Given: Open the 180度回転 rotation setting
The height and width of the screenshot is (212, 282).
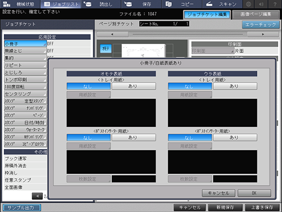Looking at the screenshot, I should click(x=25, y=87).
